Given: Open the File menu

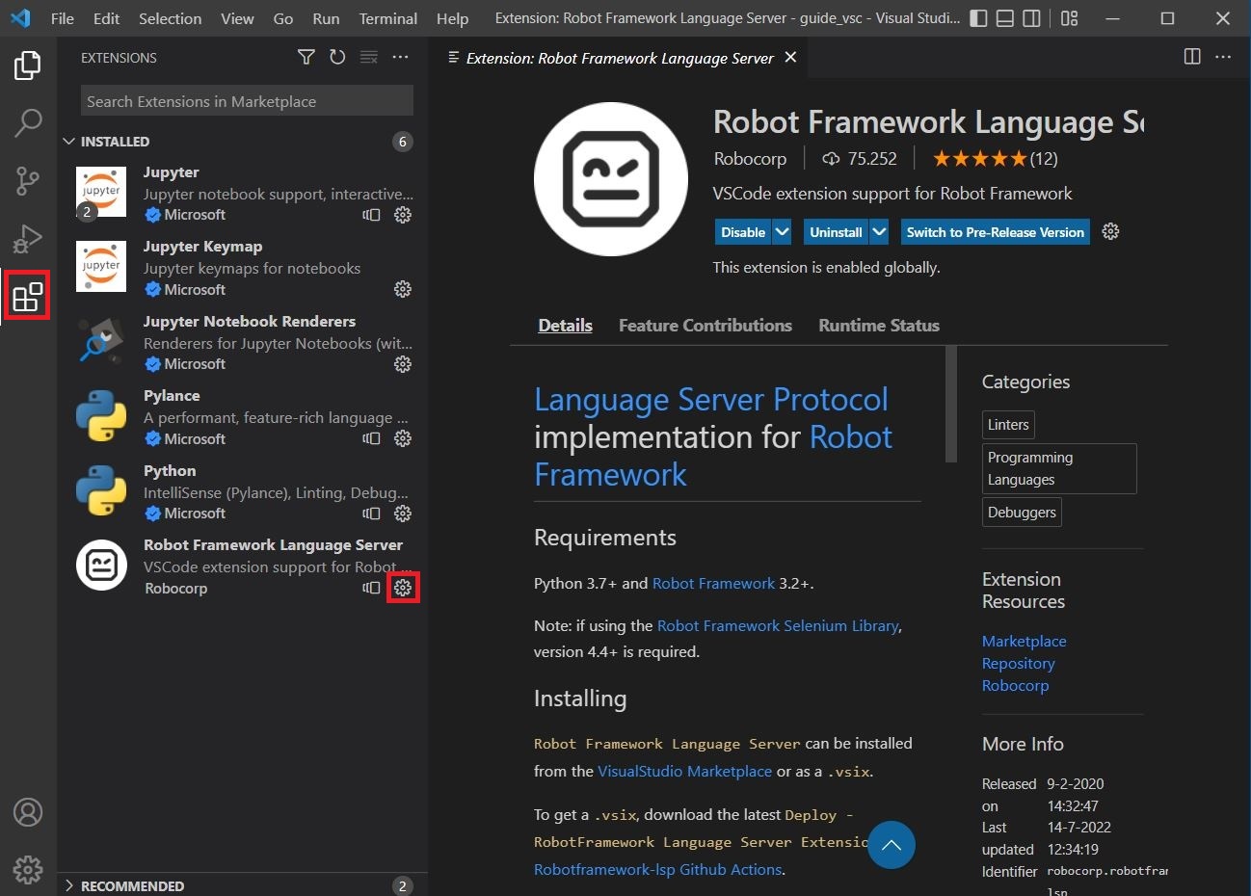Looking at the screenshot, I should 63,18.
